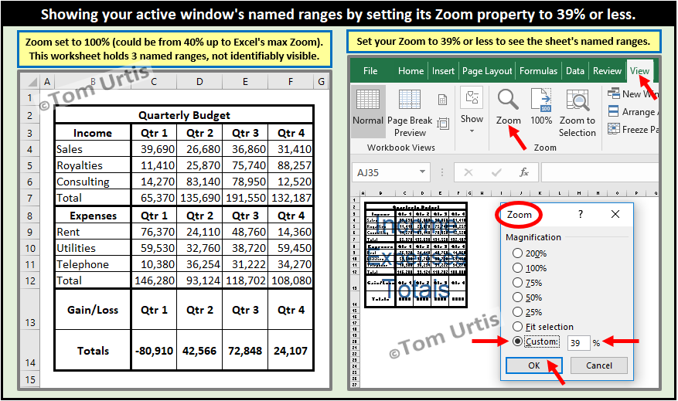Screen dimensions: 678x401
Task: Click the Consulting row label cell
Action: click(93, 182)
